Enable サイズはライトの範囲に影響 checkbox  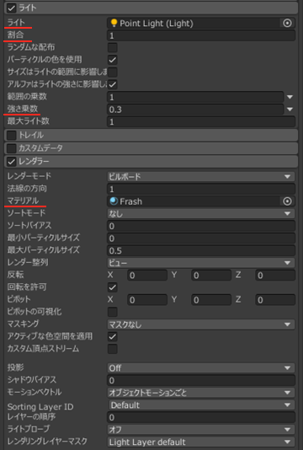[x=113, y=72]
